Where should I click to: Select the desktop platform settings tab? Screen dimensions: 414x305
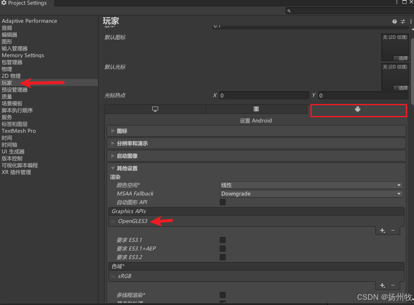(155, 109)
